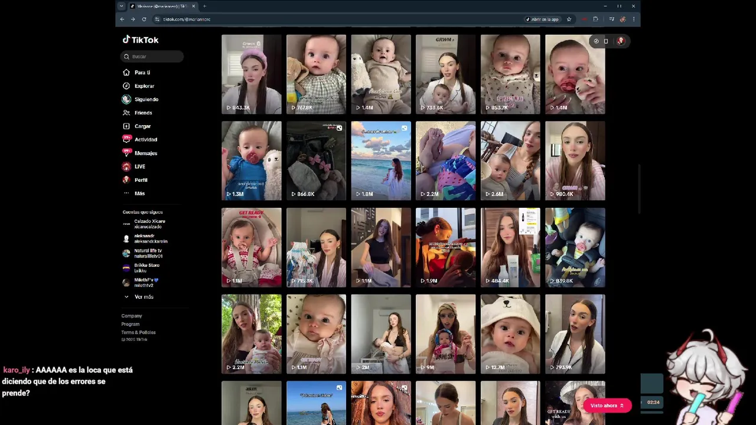Open the tab search dropdown
This screenshot has height=425, width=756.
pos(121,6)
